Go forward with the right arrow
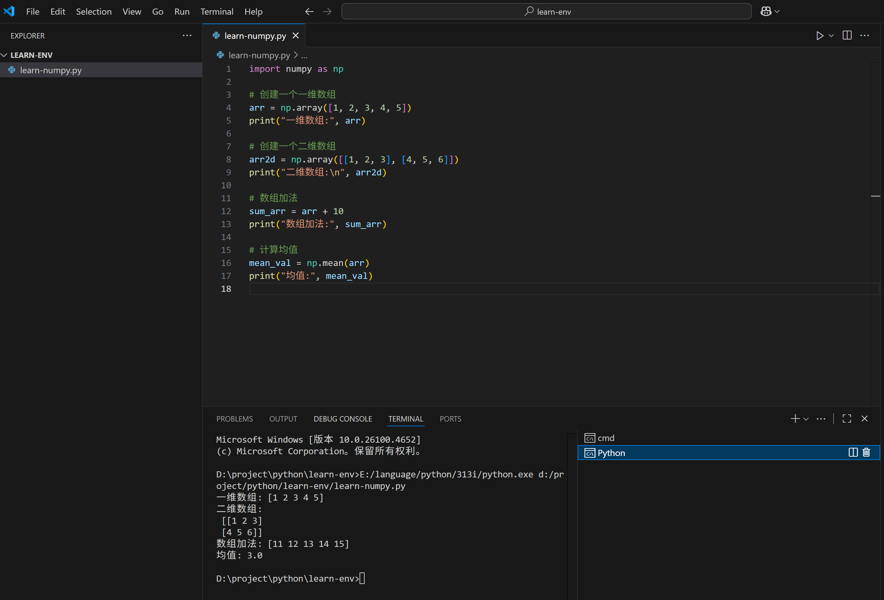 pos(327,12)
